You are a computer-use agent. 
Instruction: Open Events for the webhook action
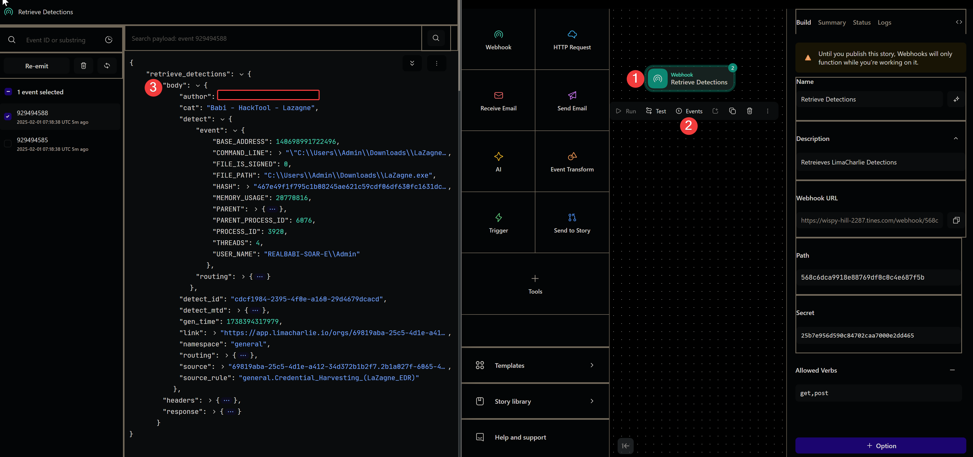(689, 111)
